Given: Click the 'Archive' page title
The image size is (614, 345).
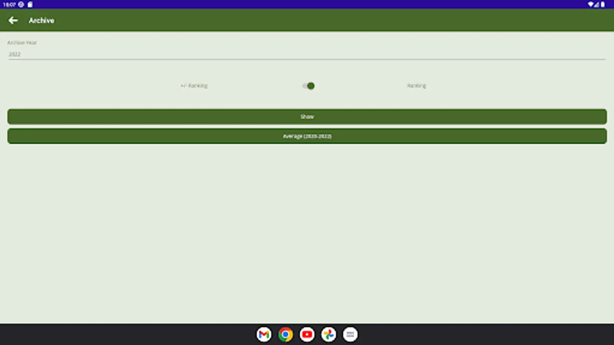Looking at the screenshot, I should click(x=41, y=21).
